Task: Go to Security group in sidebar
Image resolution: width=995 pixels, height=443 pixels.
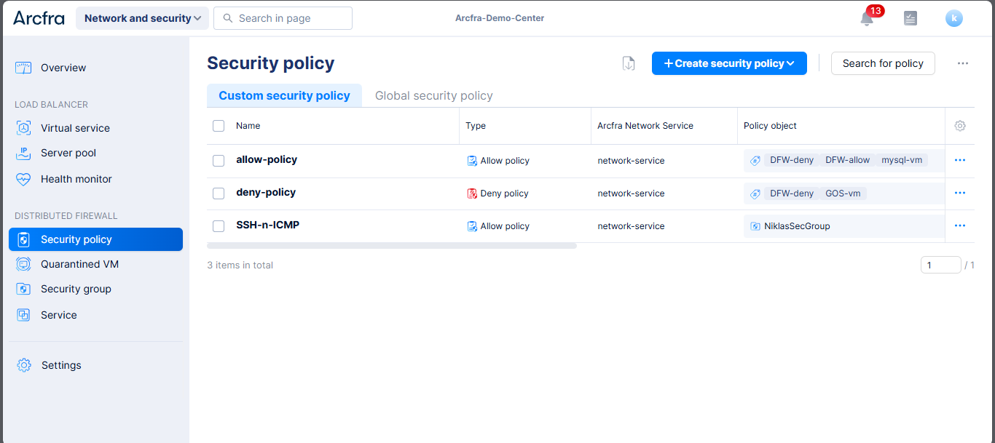Action: tap(76, 289)
